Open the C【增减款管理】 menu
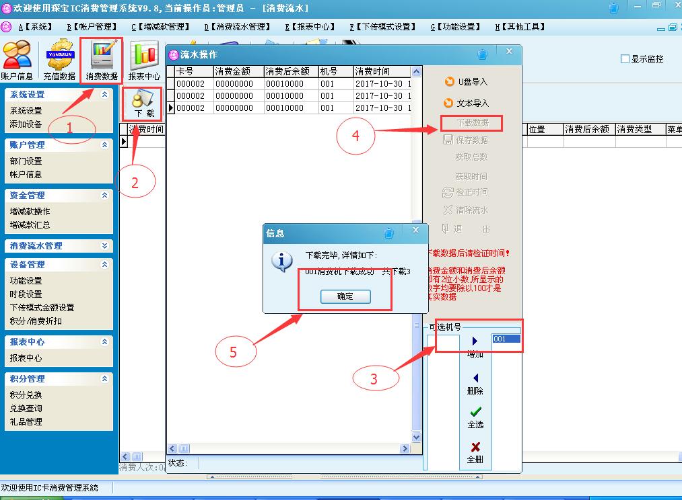Viewport: 682px width, 500px height. pos(160,27)
